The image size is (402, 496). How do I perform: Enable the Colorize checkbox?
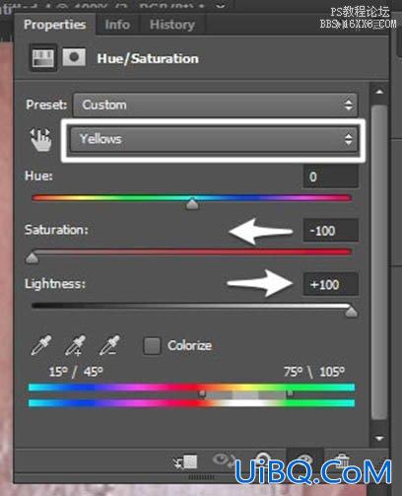[x=152, y=346]
